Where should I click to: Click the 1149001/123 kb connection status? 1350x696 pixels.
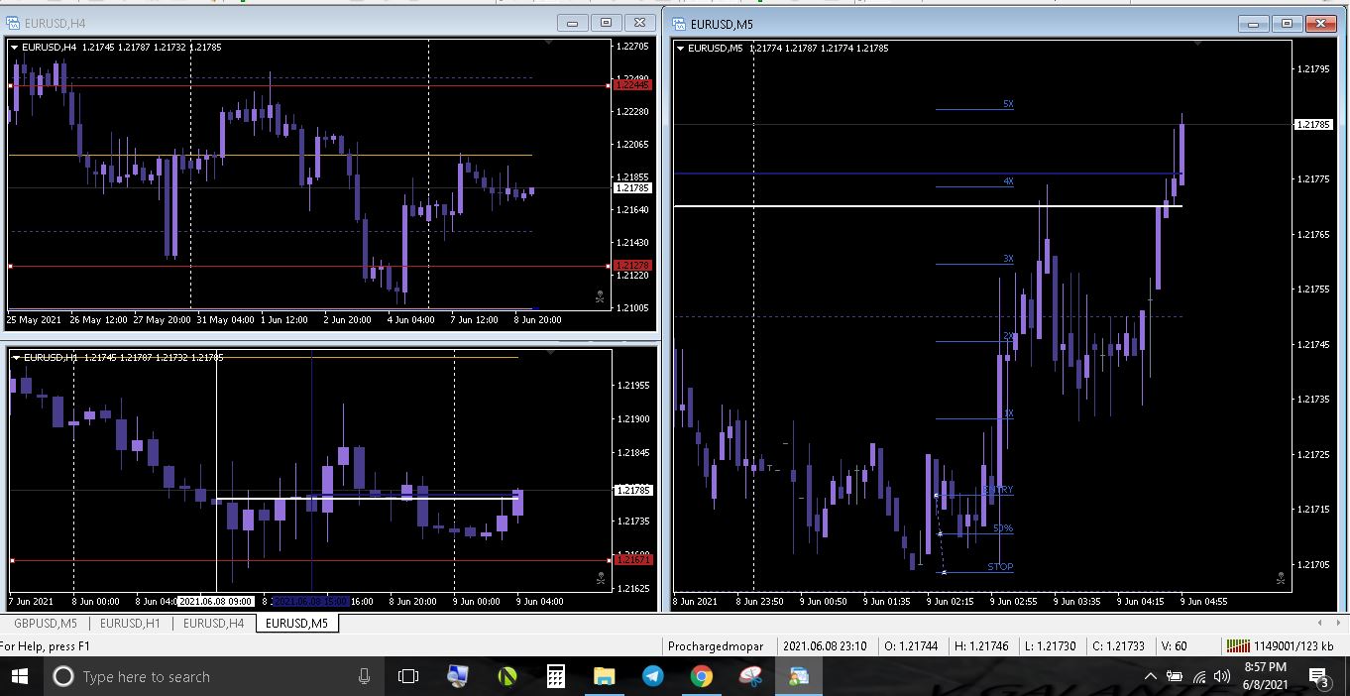(x=1294, y=646)
